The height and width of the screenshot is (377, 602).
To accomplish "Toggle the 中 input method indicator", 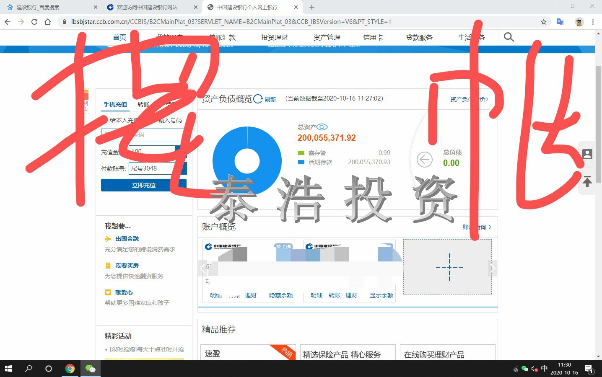I will pos(544,369).
